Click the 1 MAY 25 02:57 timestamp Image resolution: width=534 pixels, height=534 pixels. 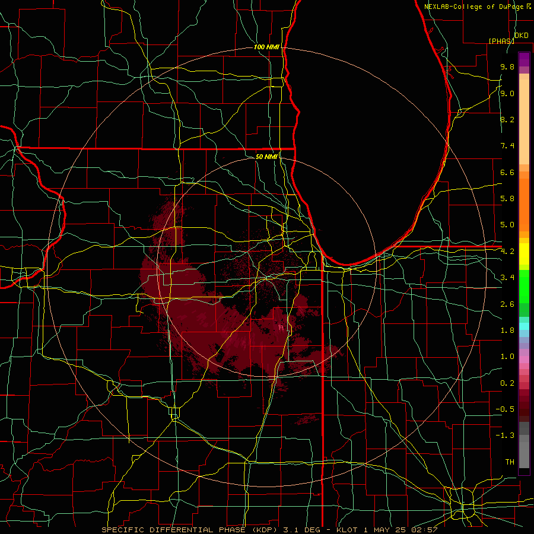tap(400, 530)
